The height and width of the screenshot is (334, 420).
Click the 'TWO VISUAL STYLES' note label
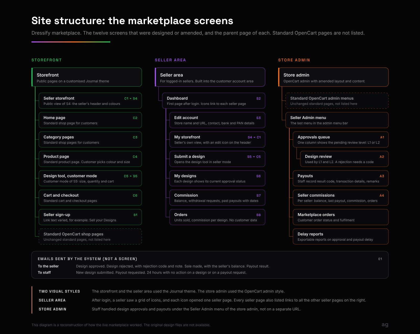[59, 291]
